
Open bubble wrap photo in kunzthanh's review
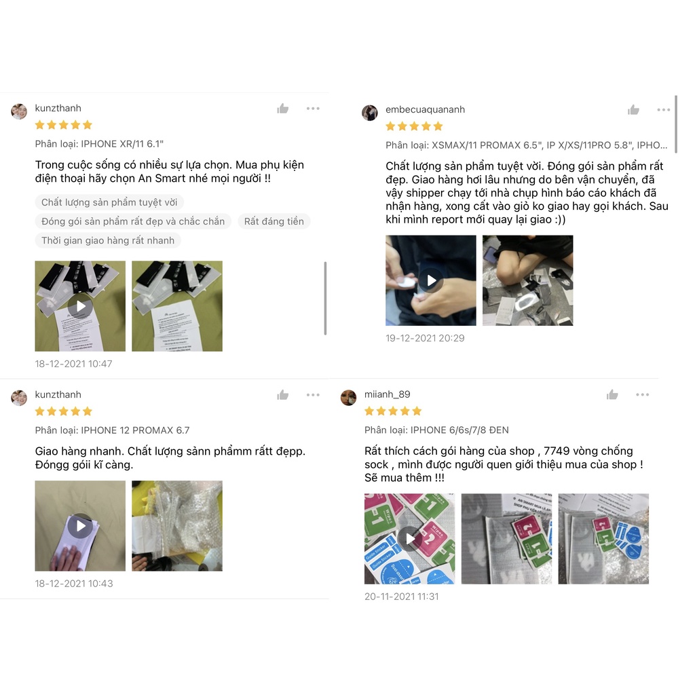177,526
